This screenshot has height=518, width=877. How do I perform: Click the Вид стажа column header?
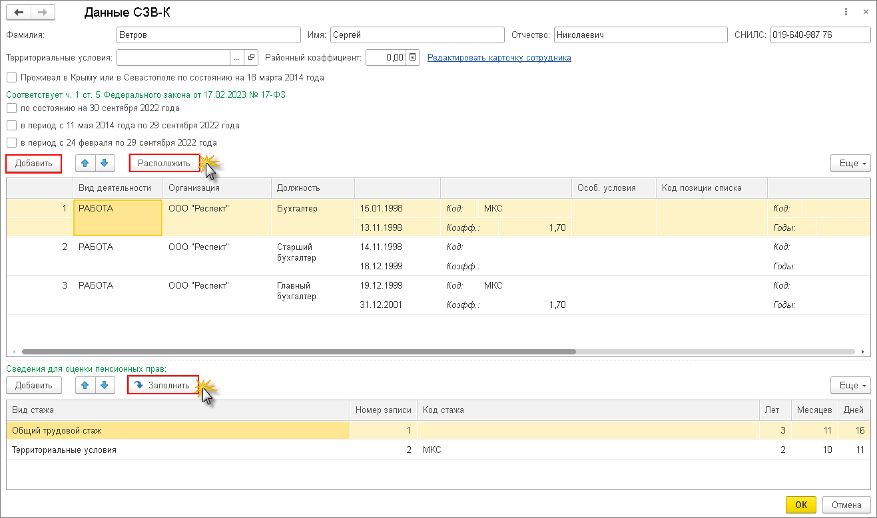178,410
